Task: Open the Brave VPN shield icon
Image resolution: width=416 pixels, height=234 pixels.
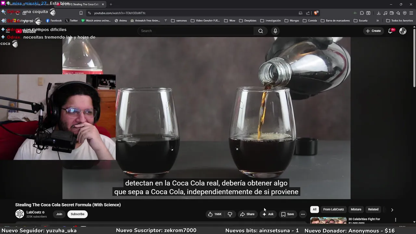Action: point(405,13)
